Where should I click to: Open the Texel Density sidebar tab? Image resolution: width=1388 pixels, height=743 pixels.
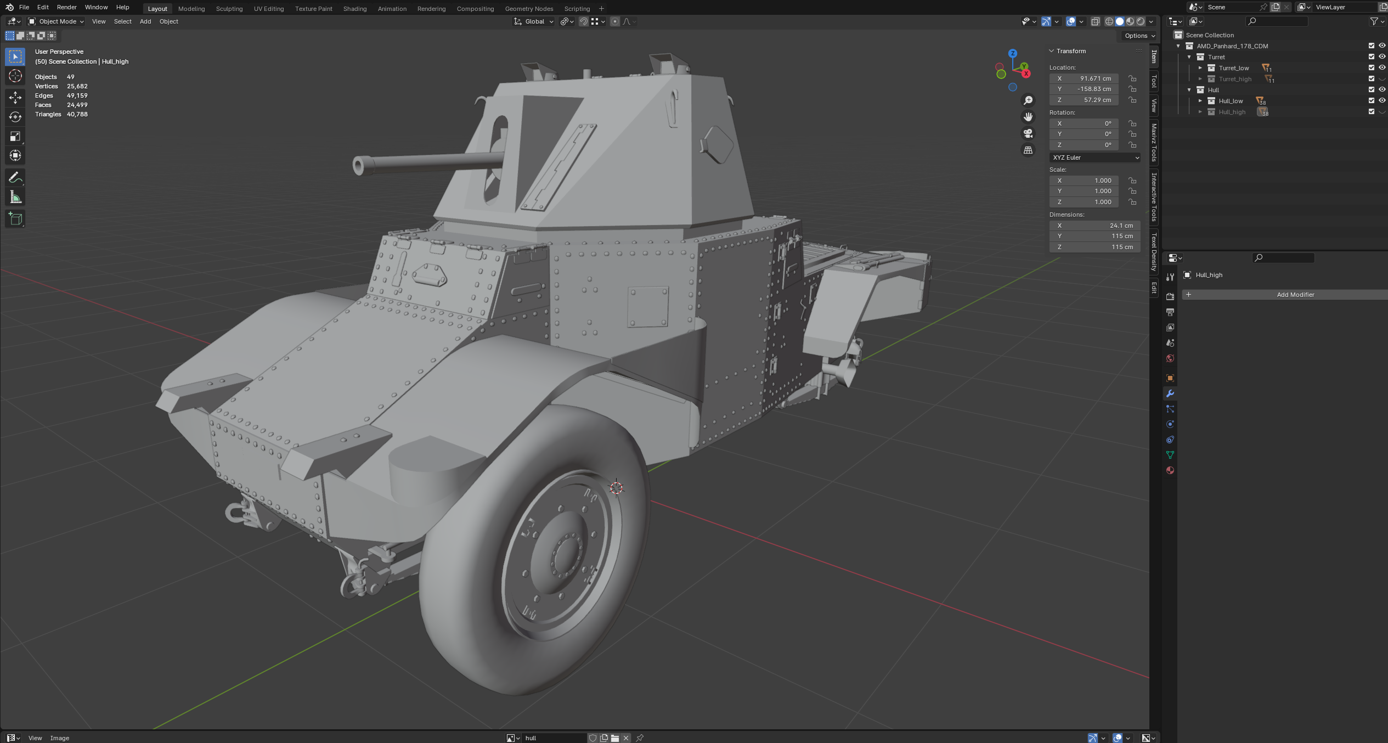coord(1154,252)
